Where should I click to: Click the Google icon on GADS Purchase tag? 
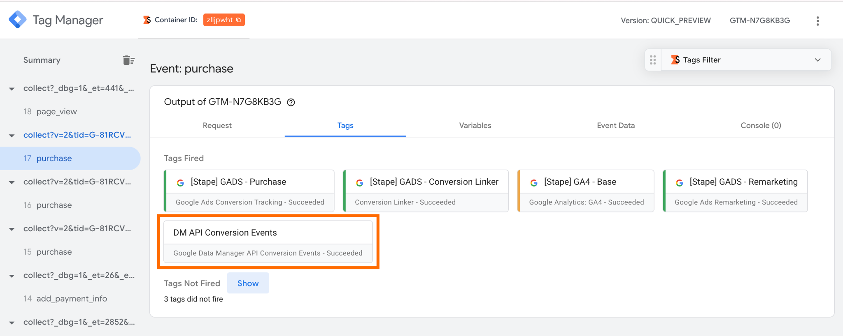click(x=180, y=183)
